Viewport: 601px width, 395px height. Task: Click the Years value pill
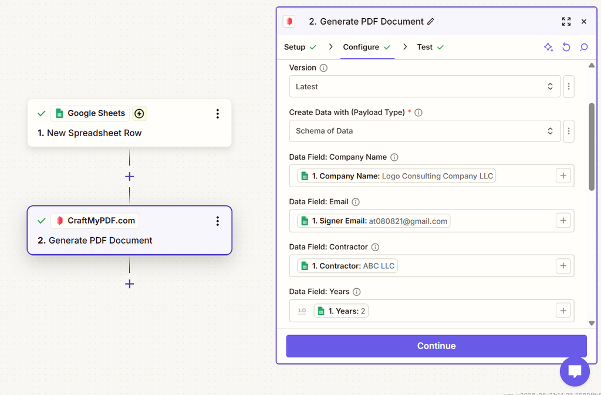pos(341,310)
